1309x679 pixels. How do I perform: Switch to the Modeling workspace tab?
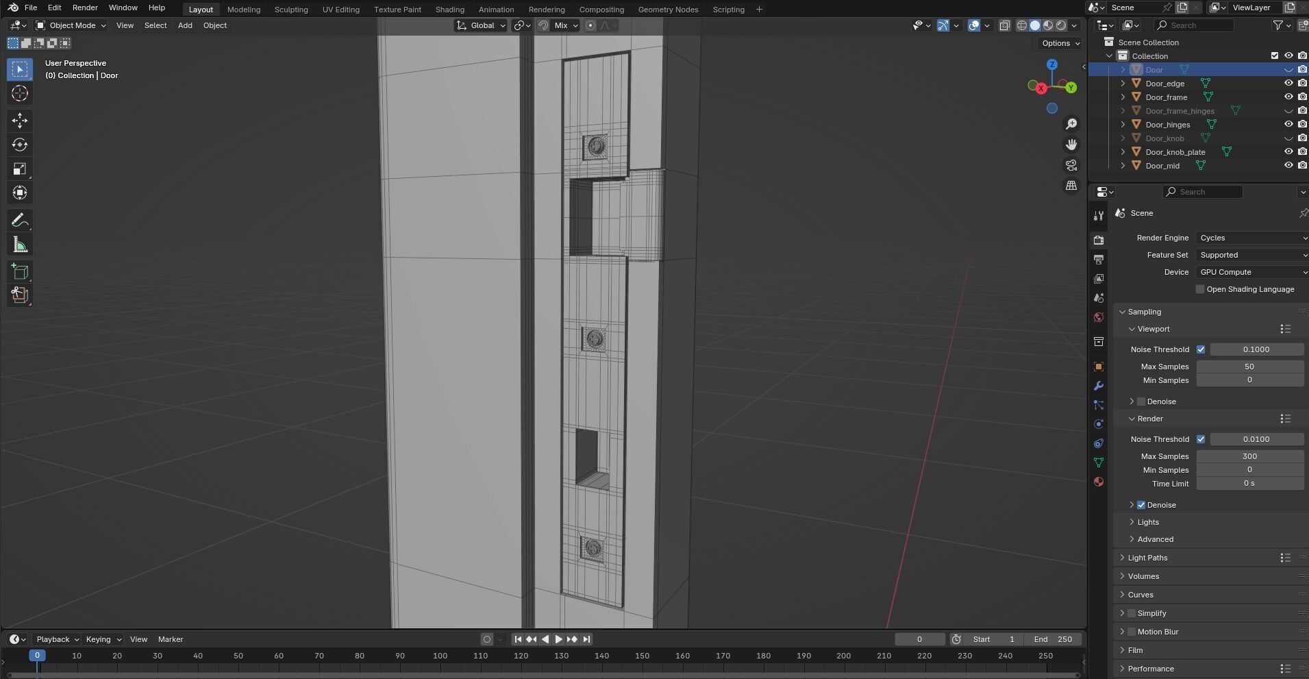pos(244,10)
